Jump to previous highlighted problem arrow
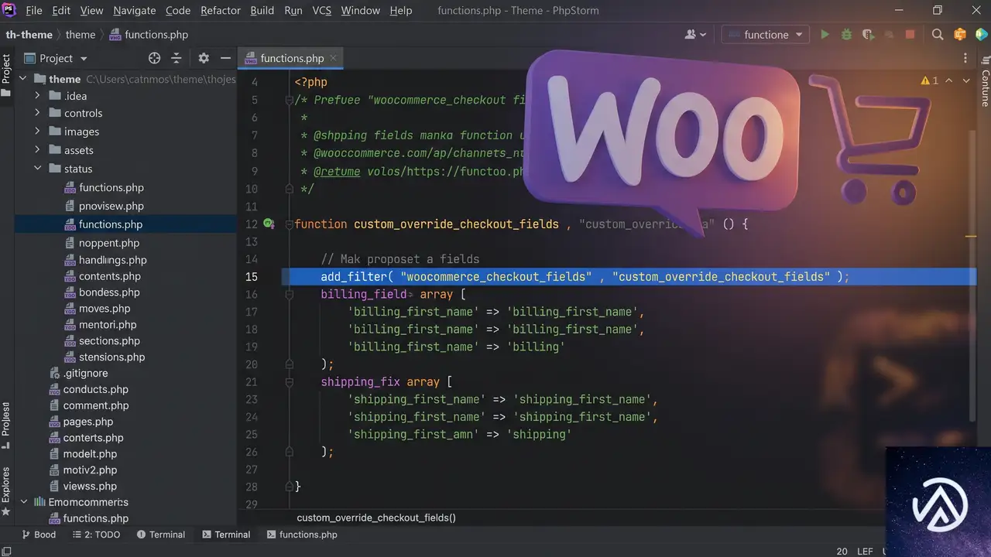 (x=951, y=80)
